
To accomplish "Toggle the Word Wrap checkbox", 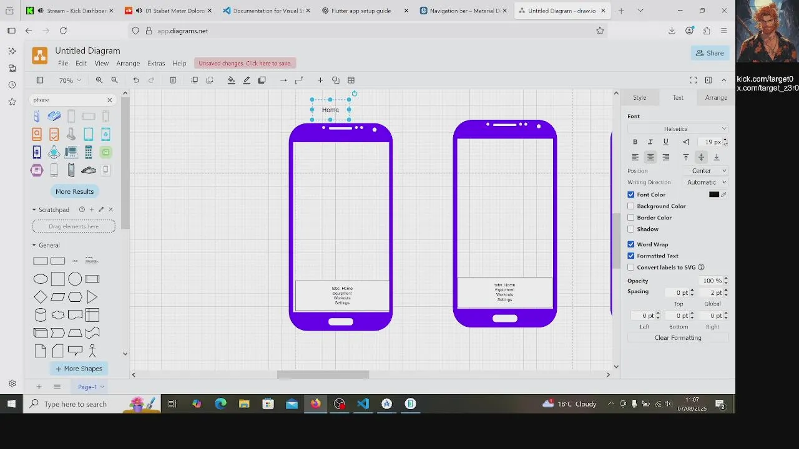I will (x=631, y=244).
